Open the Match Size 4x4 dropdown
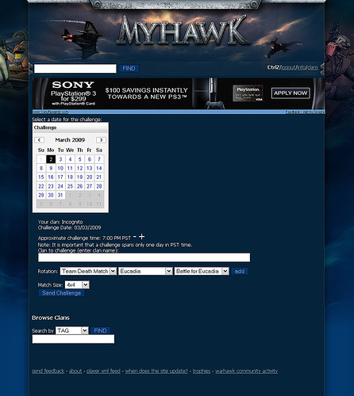354x396 pixels. click(x=77, y=285)
